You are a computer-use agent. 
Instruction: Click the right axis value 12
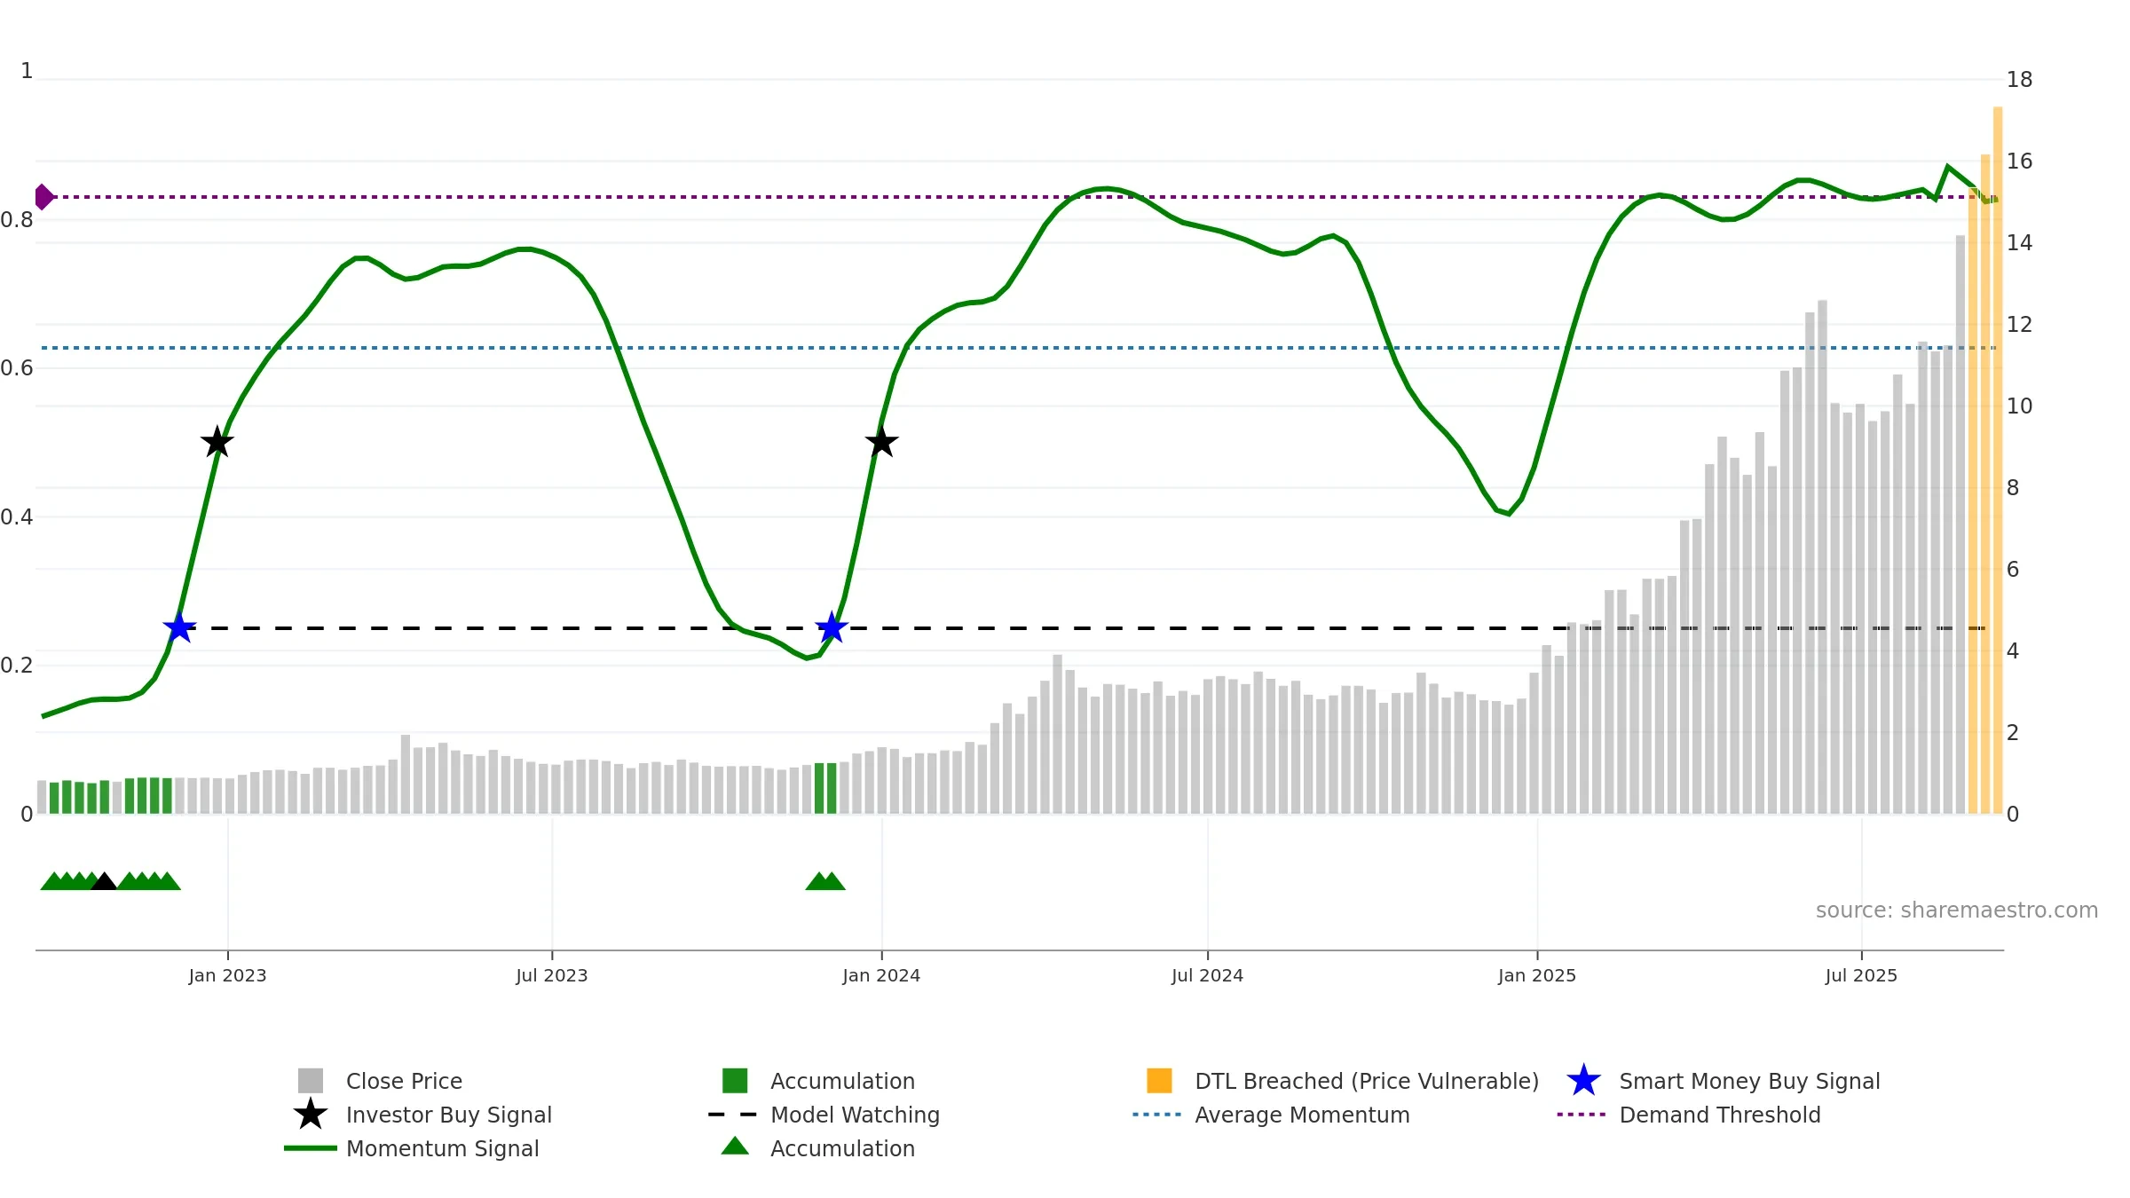pos(2019,325)
